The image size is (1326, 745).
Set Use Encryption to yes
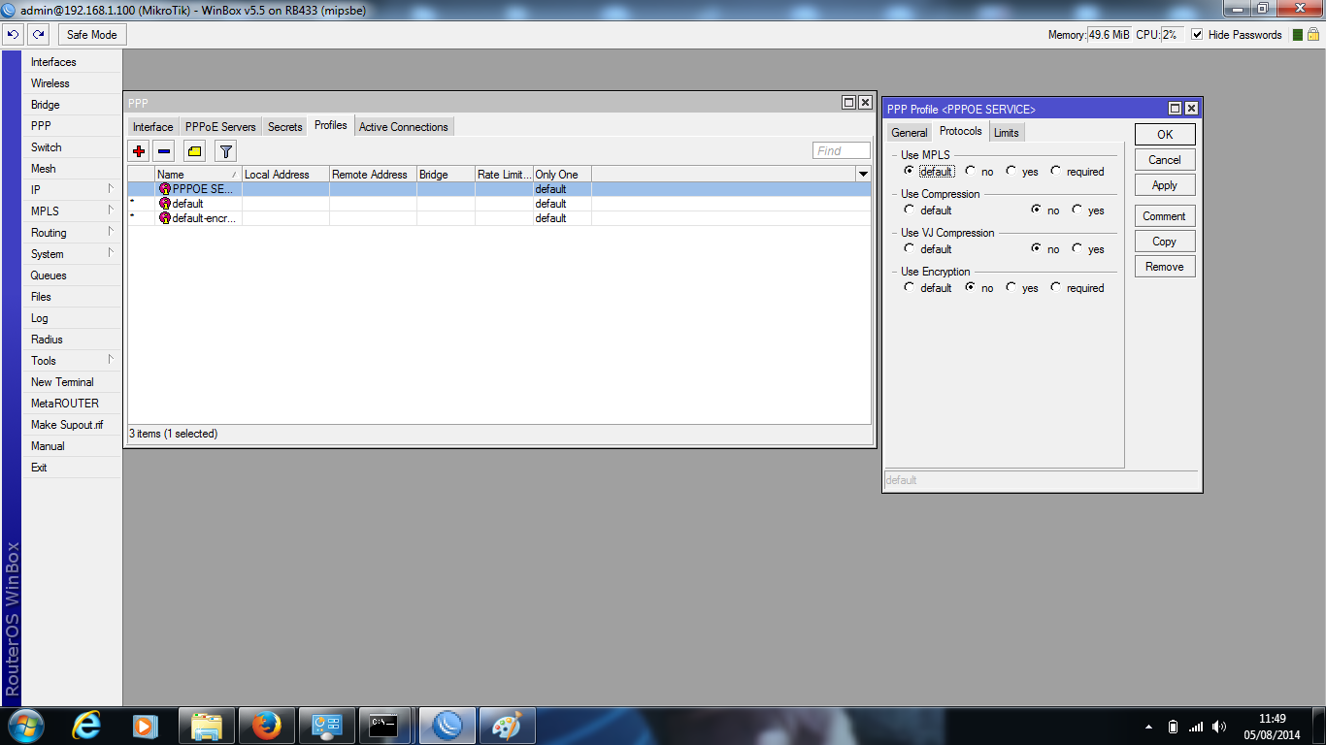point(1011,287)
